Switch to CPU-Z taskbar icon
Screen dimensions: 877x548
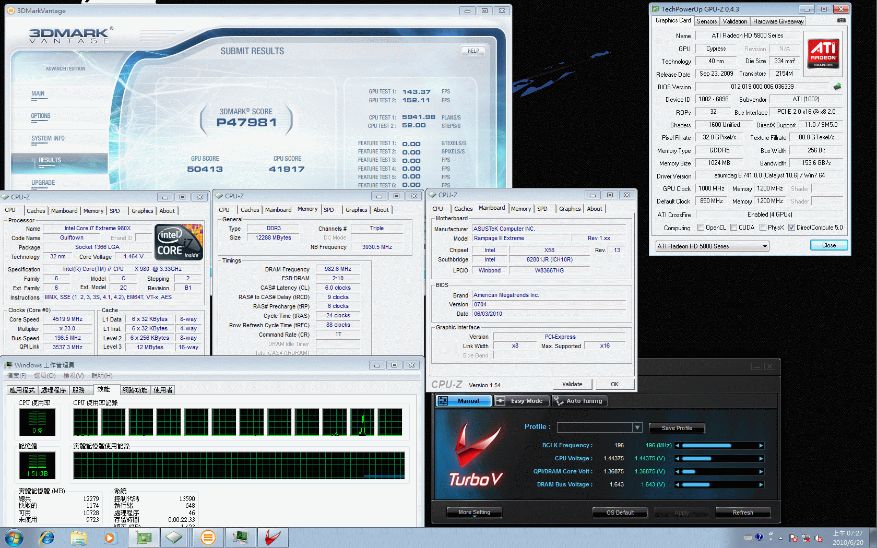[x=174, y=538]
